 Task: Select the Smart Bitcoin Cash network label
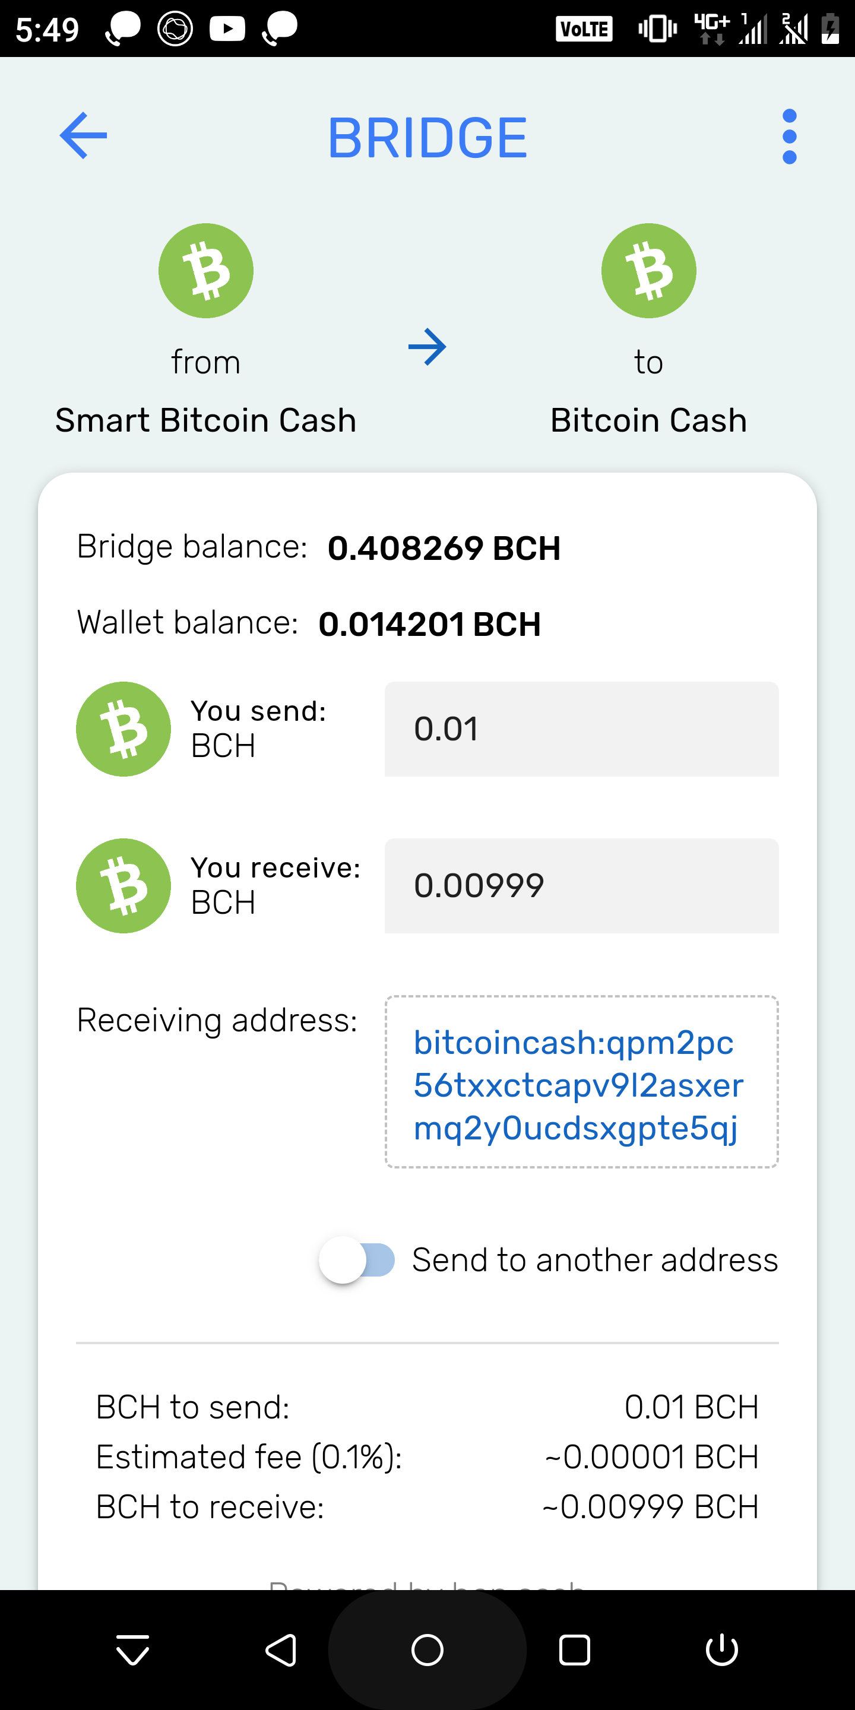click(x=206, y=420)
